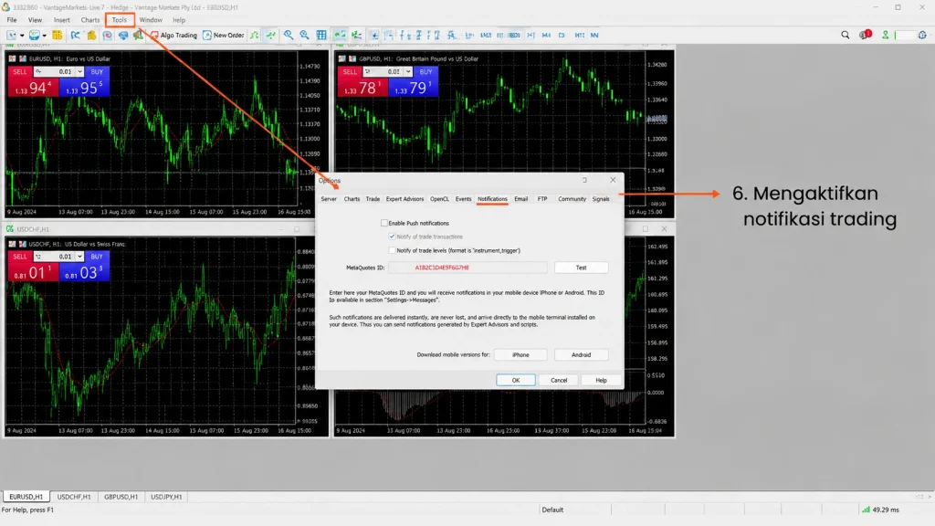Screen dimensions: 935x526
Task: Open the Window menu
Action: coord(151,20)
